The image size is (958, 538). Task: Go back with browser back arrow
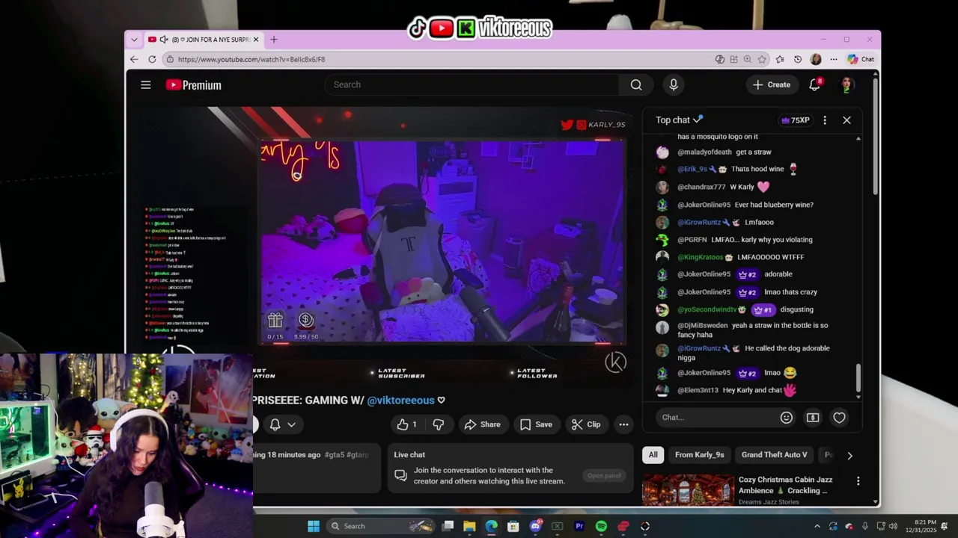tap(134, 59)
